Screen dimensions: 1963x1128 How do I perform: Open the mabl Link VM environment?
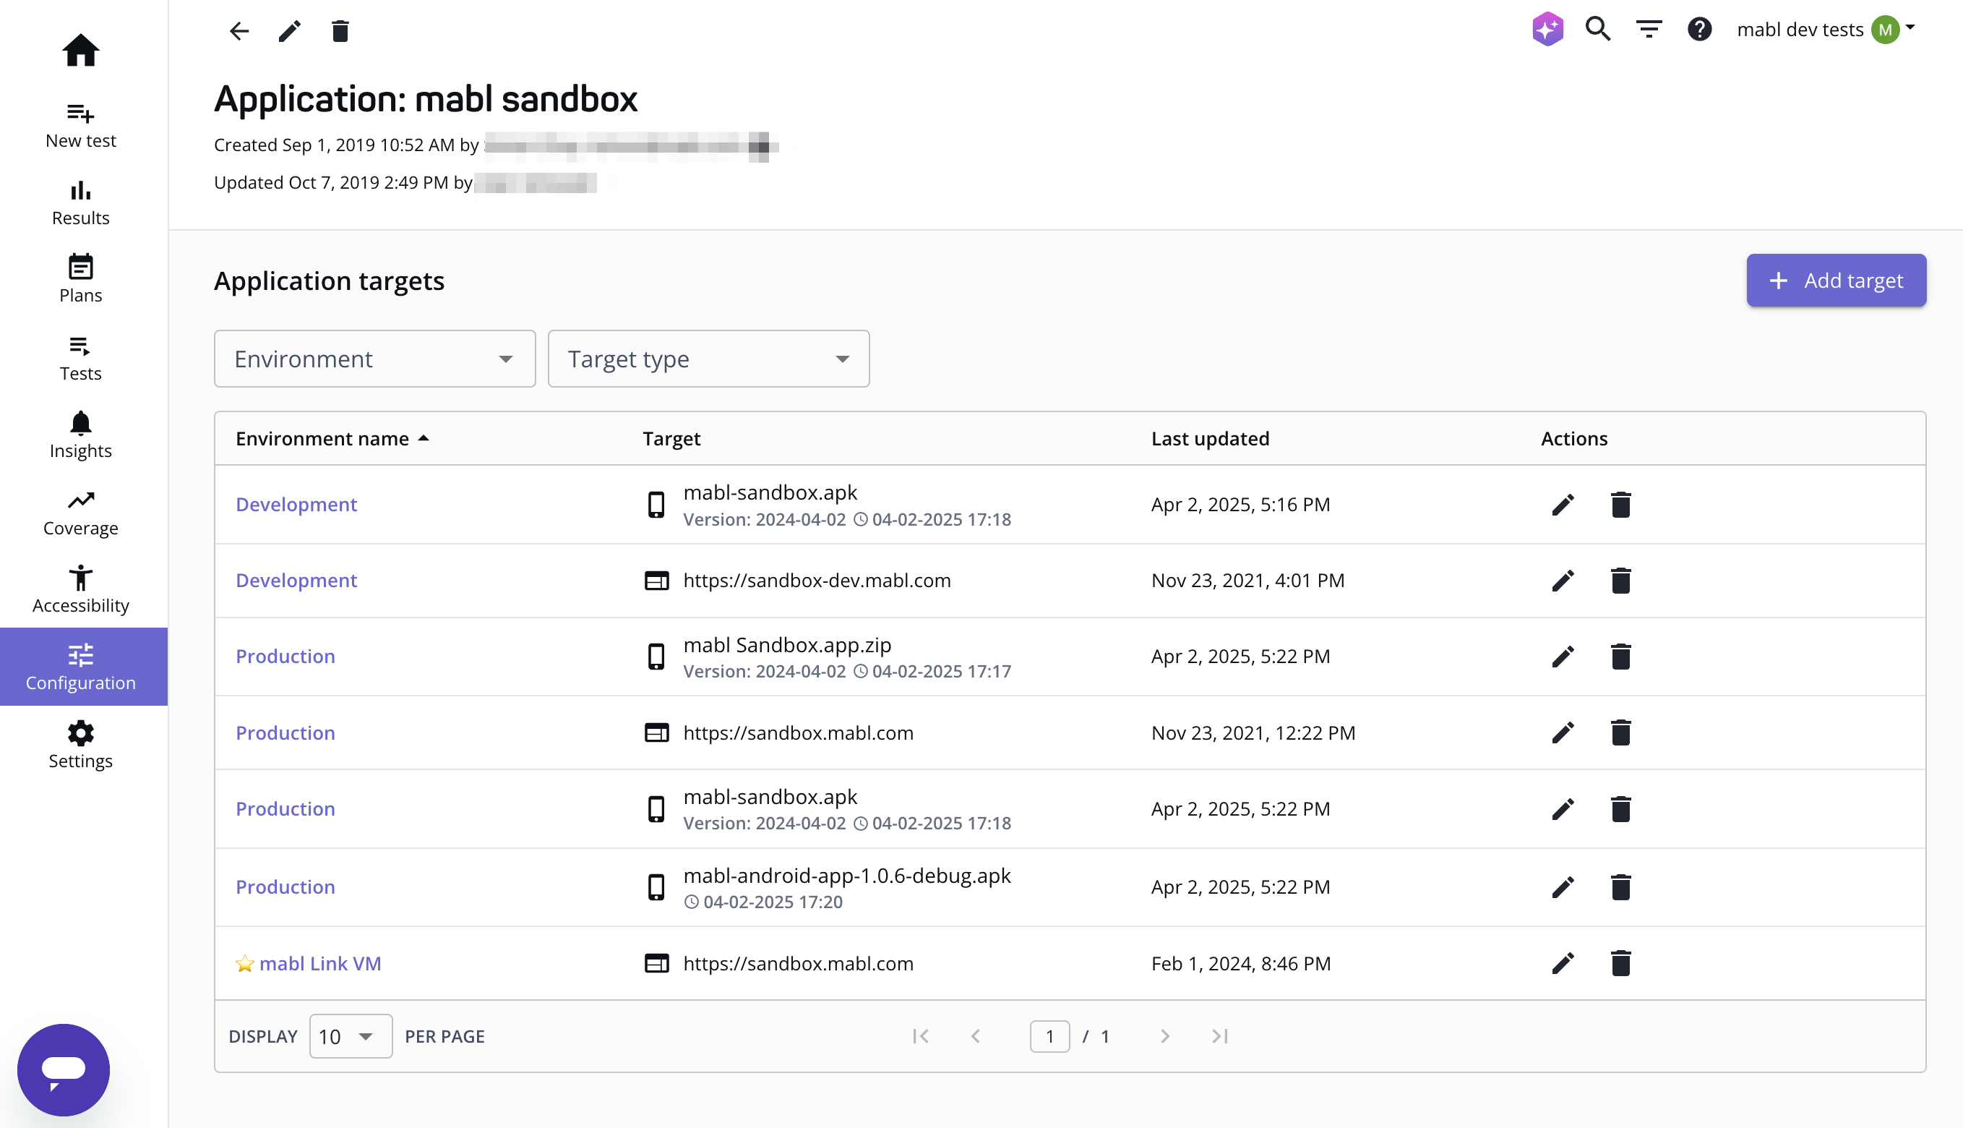tap(321, 963)
